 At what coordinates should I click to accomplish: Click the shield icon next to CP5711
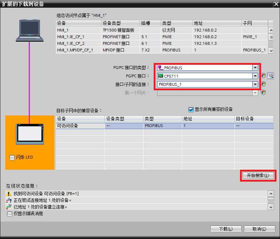(263, 76)
